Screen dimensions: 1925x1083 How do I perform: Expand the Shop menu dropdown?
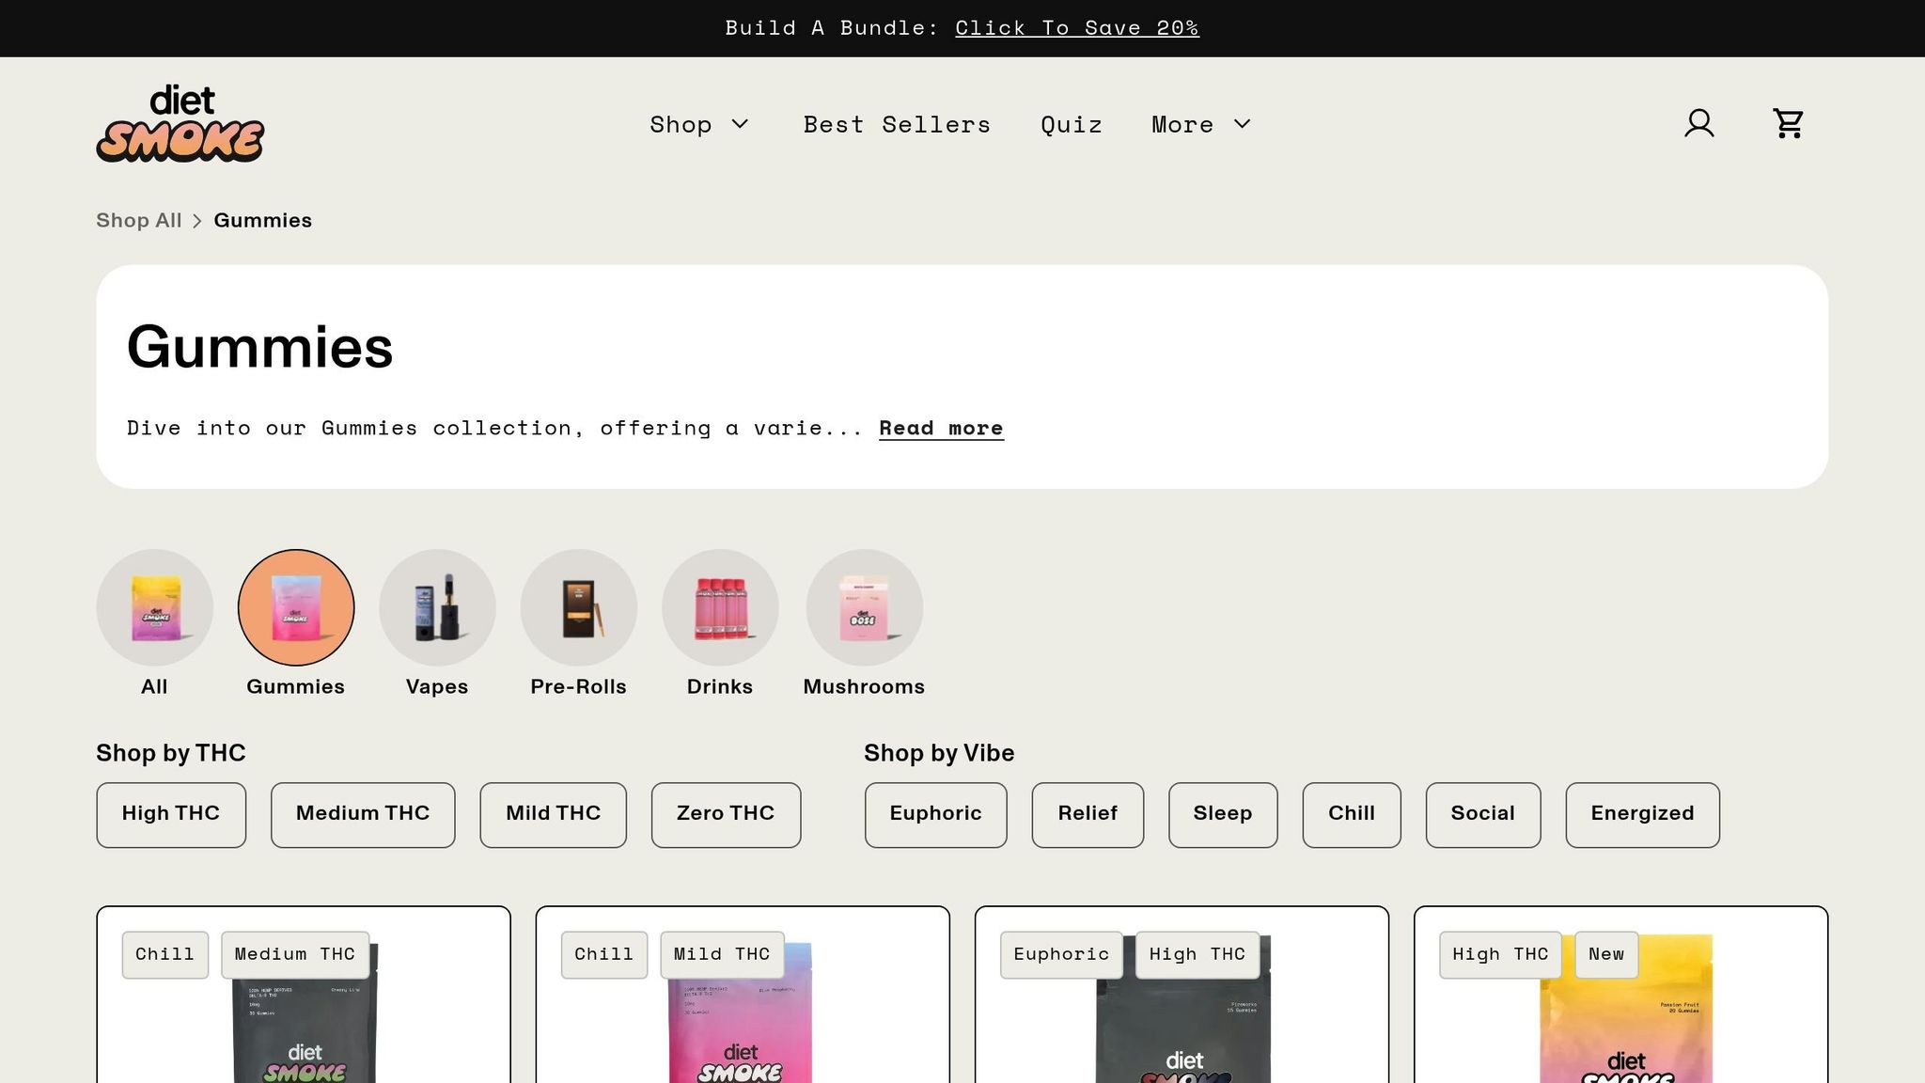(x=699, y=124)
